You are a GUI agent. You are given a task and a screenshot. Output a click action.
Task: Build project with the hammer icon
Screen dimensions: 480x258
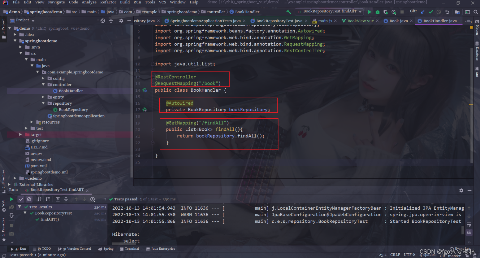(x=289, y=12)
